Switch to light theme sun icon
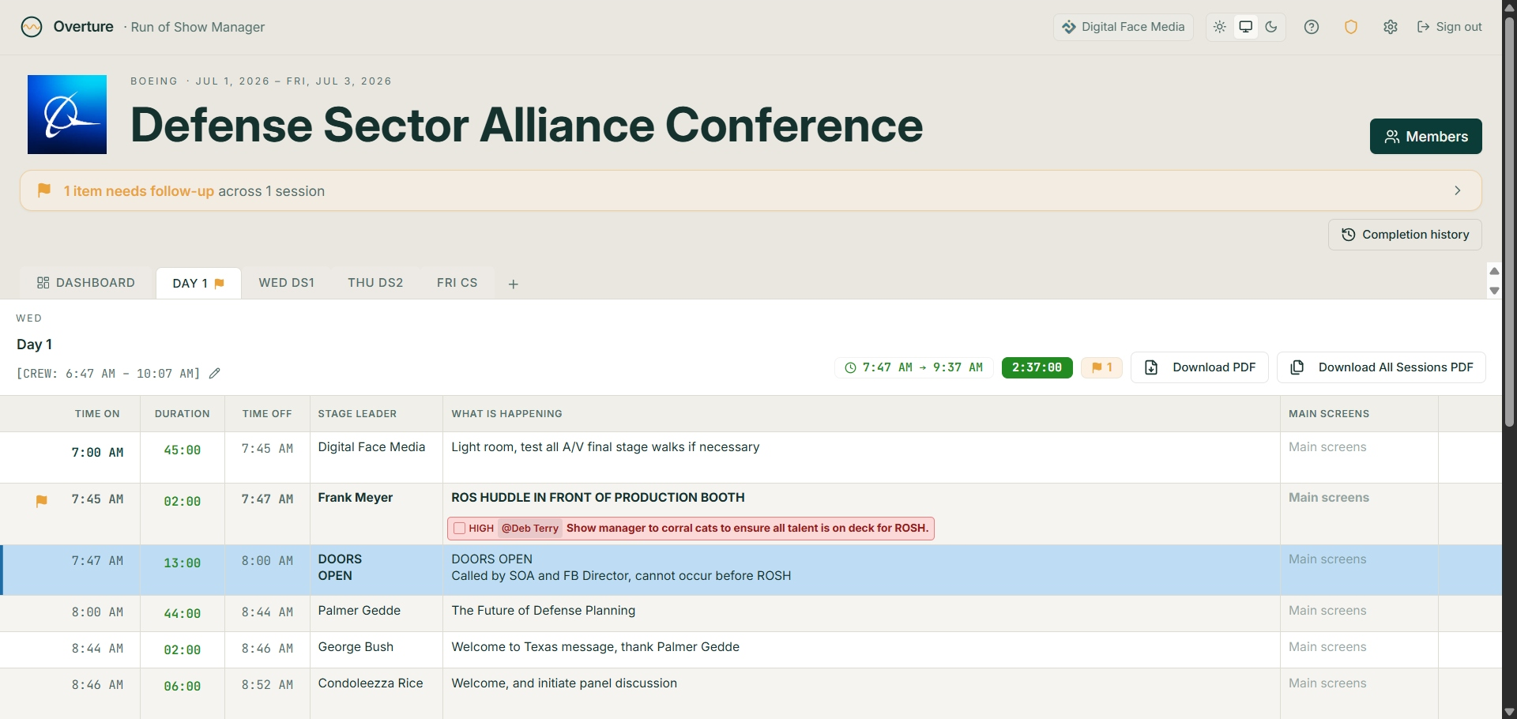The width and height of the screenshot is (1517, 719). coord(1220,27)
